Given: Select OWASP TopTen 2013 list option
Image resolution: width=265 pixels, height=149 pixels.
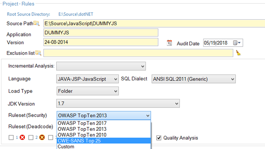Looking at the screenshot, I should click(x=104, y=129).
